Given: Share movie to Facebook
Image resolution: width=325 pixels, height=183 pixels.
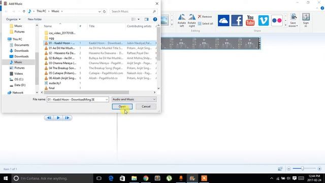Looking at the screenshot, I should click(237, 20).
